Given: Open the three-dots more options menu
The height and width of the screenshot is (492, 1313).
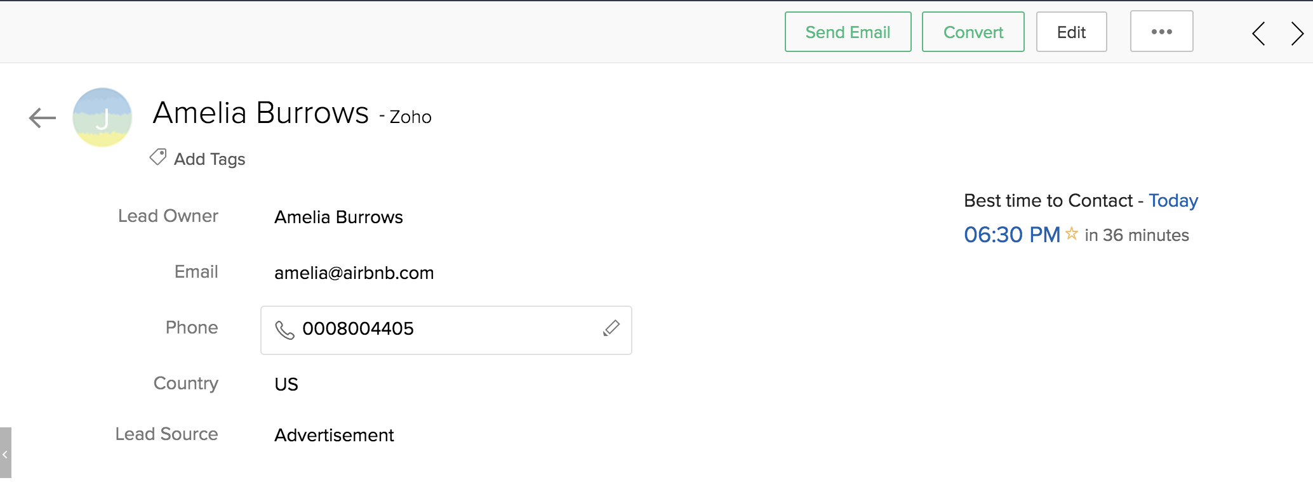Looking at the screenshot, I should pyautogui.click(x=1161, y=32).
